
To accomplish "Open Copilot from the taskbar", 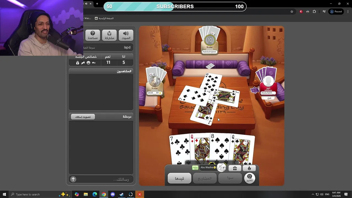I will 77,194.
